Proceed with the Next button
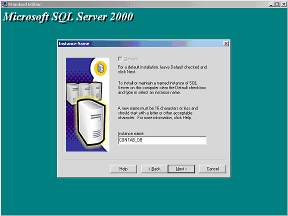This screenshot has width=288, height=216. 181,169
